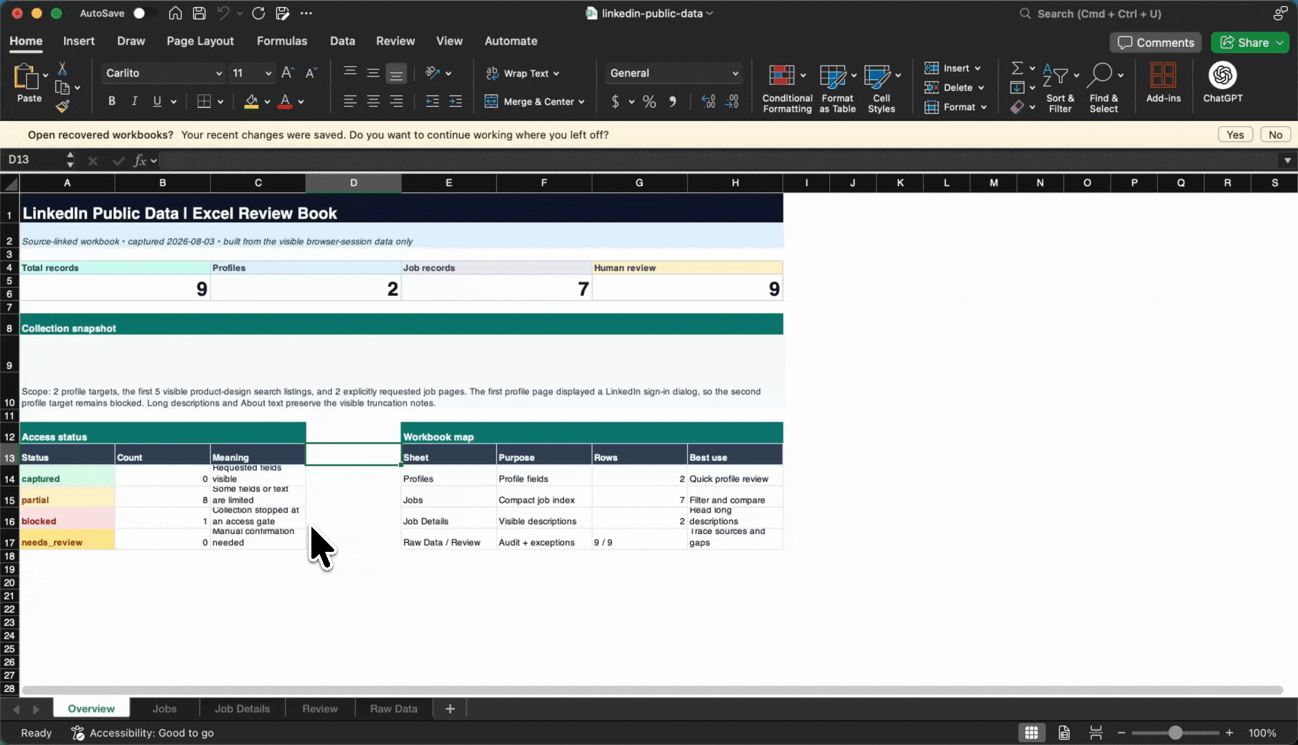This screenshot has width=1298, height=745.
Task: Click the Decrease Indent icon
Action: (432, 102)
